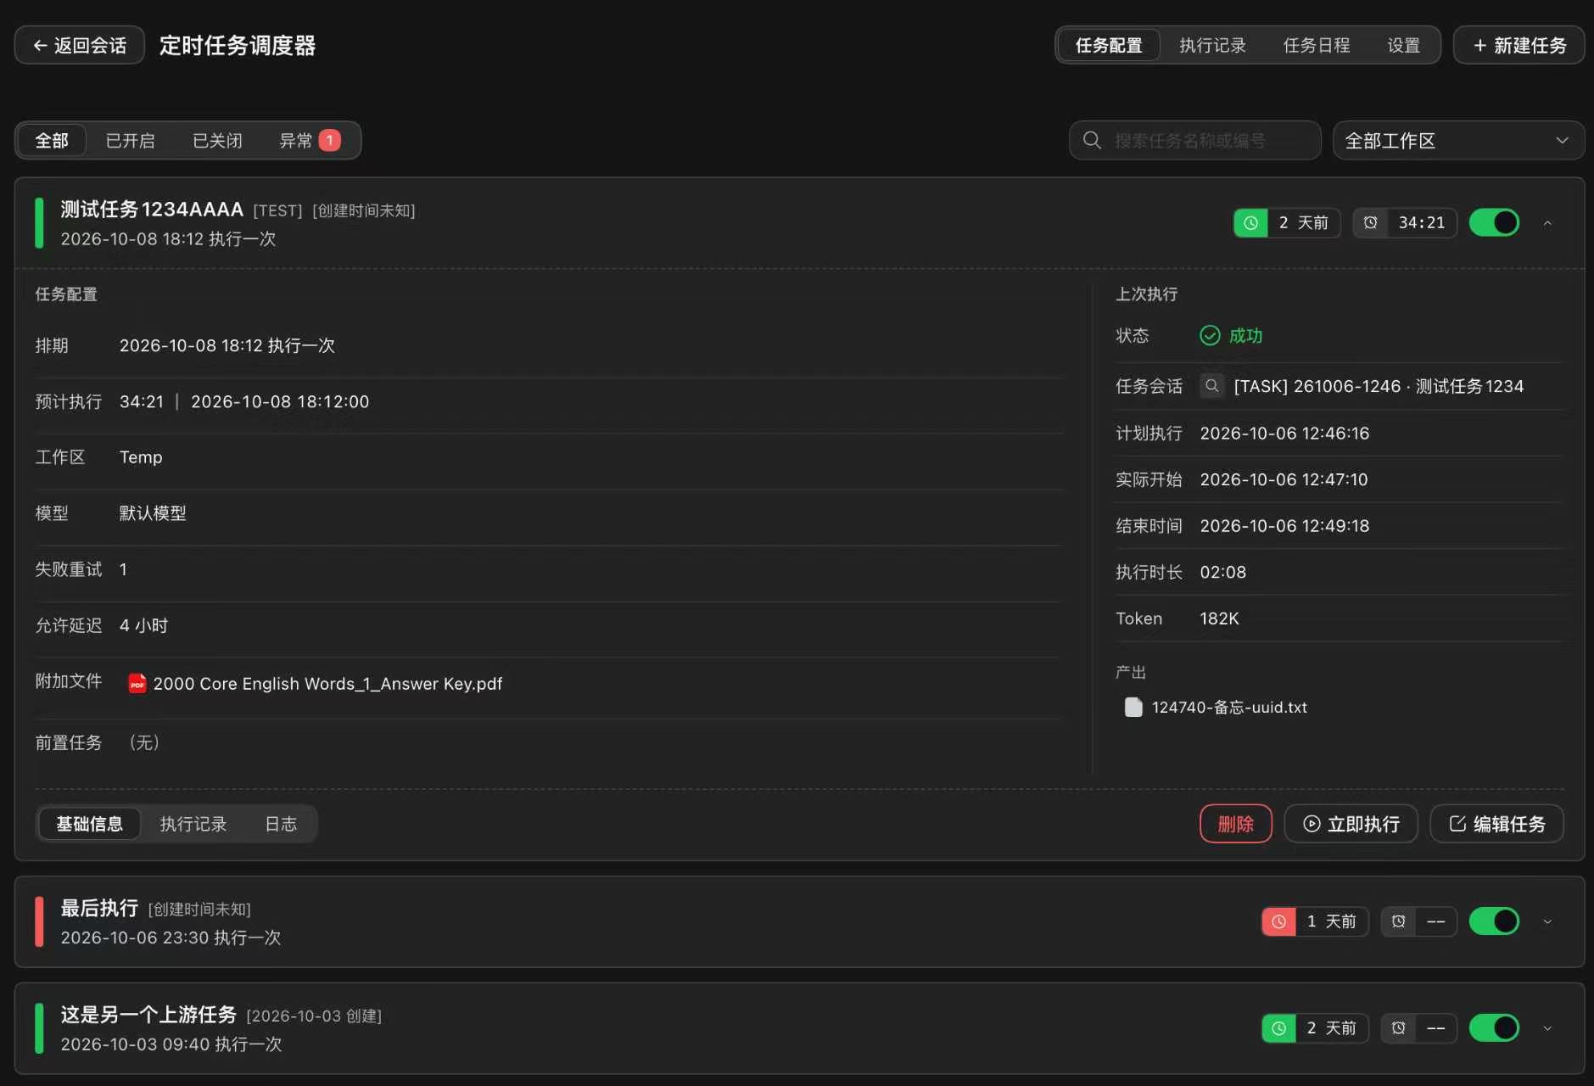Click the file icon for 124740-备忘-uuid.txt
Viewport: 1594px width, 1086px height.
[1133, 708]
